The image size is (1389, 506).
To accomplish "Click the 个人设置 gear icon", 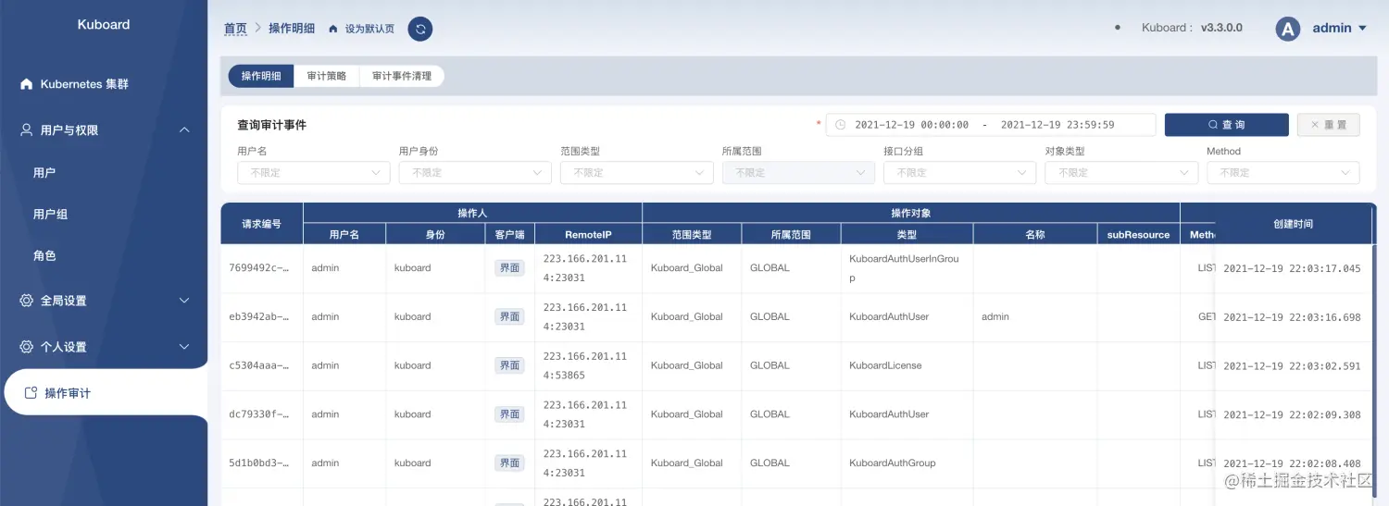I will click(x=27, y=347).
